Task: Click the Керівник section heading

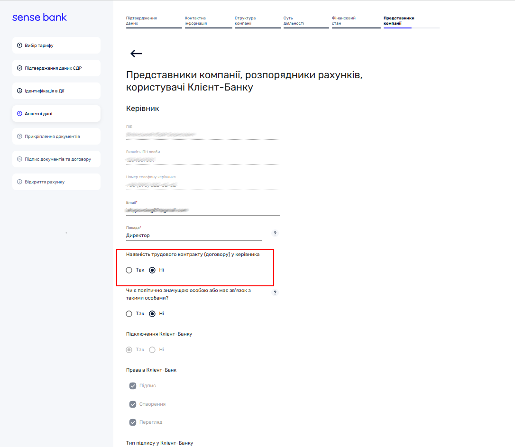Action: point(143,109)
